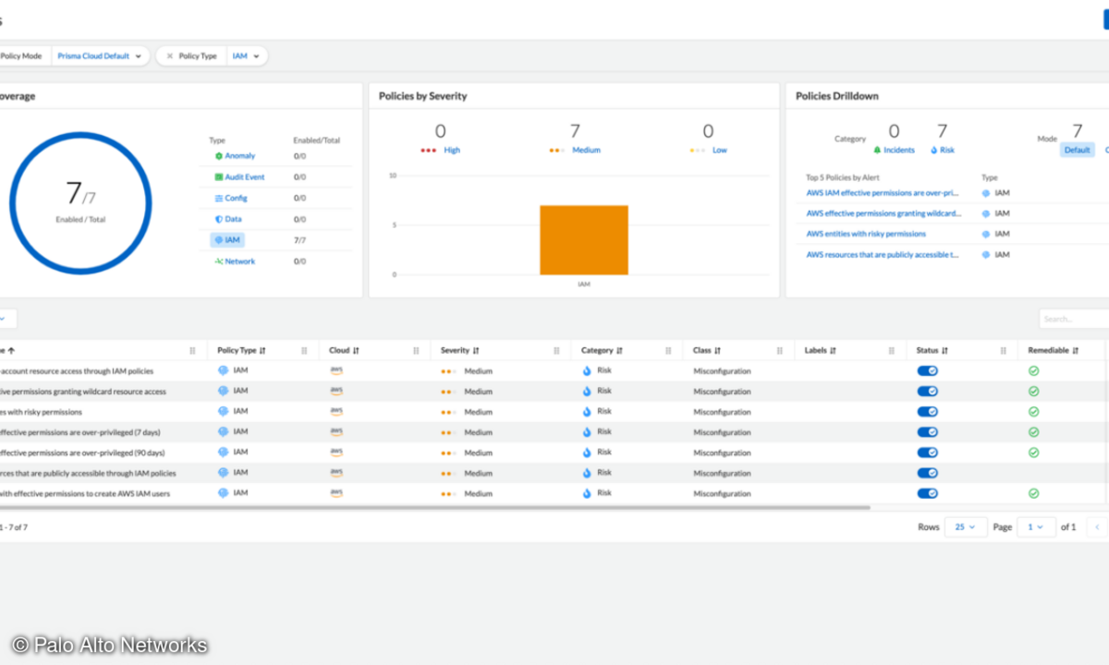Open 'AWS entities with risky permissions' policy link
The image size is (1109, 665).
point(866,235)
